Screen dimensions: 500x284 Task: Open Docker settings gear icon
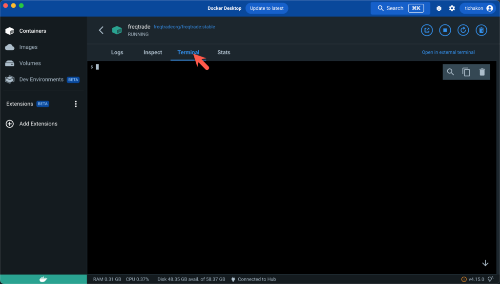452,8
